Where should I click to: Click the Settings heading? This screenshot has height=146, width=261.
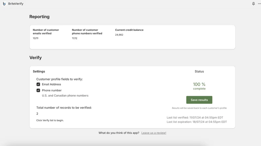[x=39, y=71]
